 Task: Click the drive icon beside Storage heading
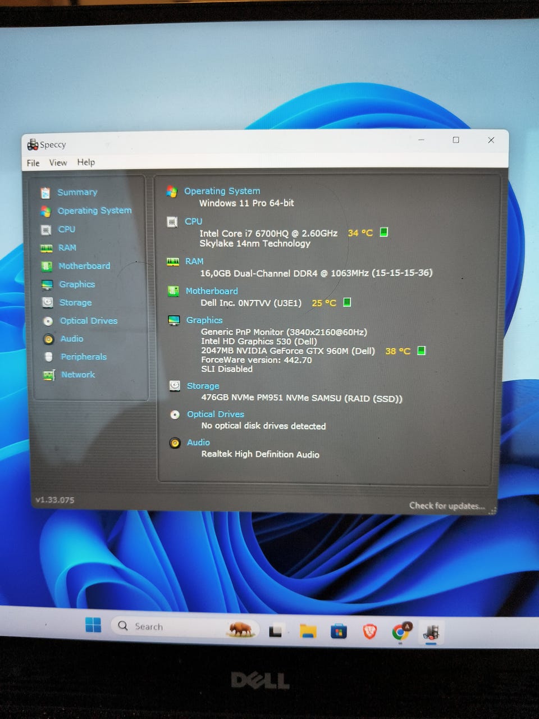click(175, 386)
